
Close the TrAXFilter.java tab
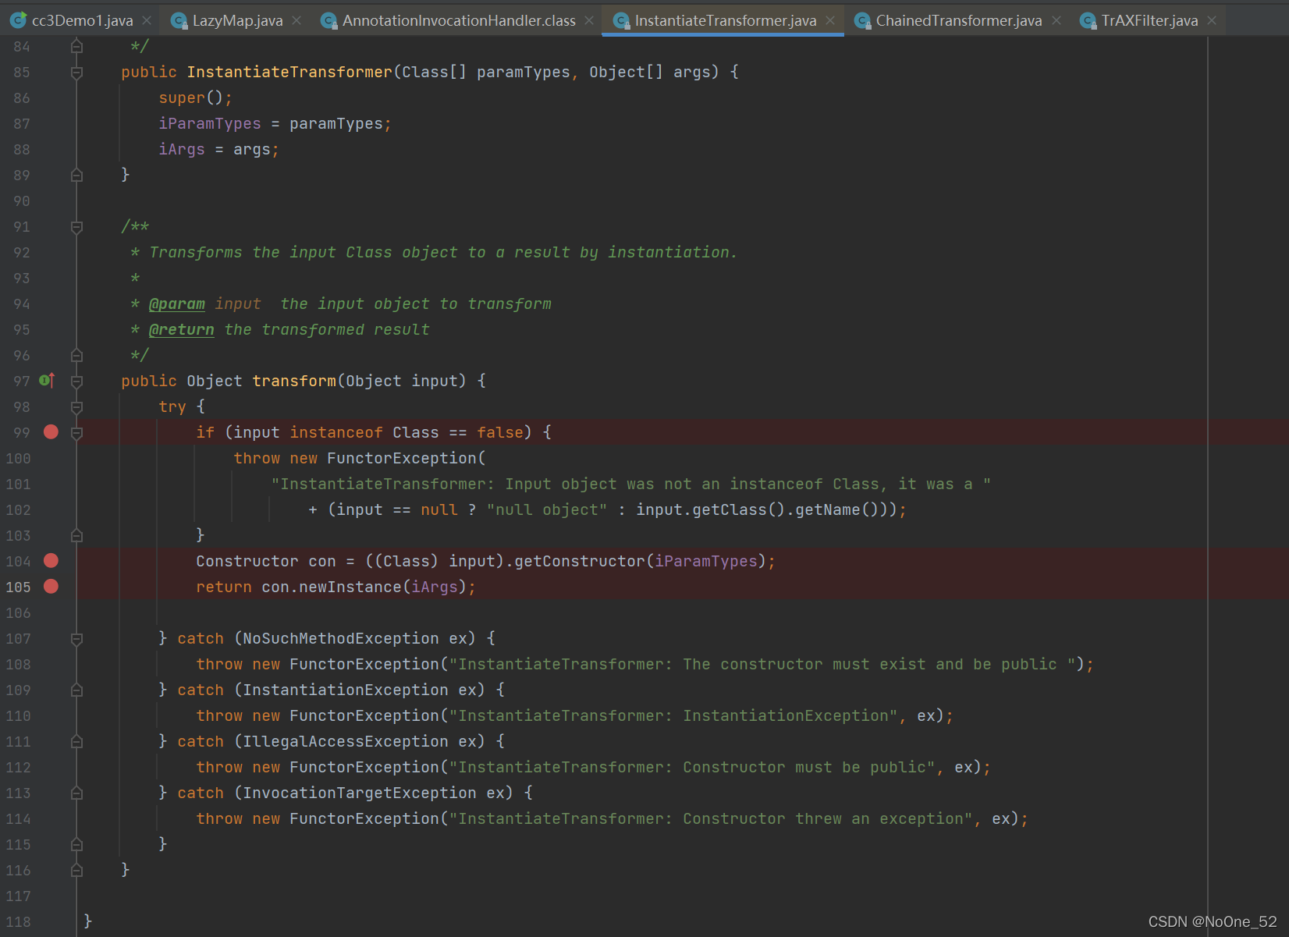1212,20
